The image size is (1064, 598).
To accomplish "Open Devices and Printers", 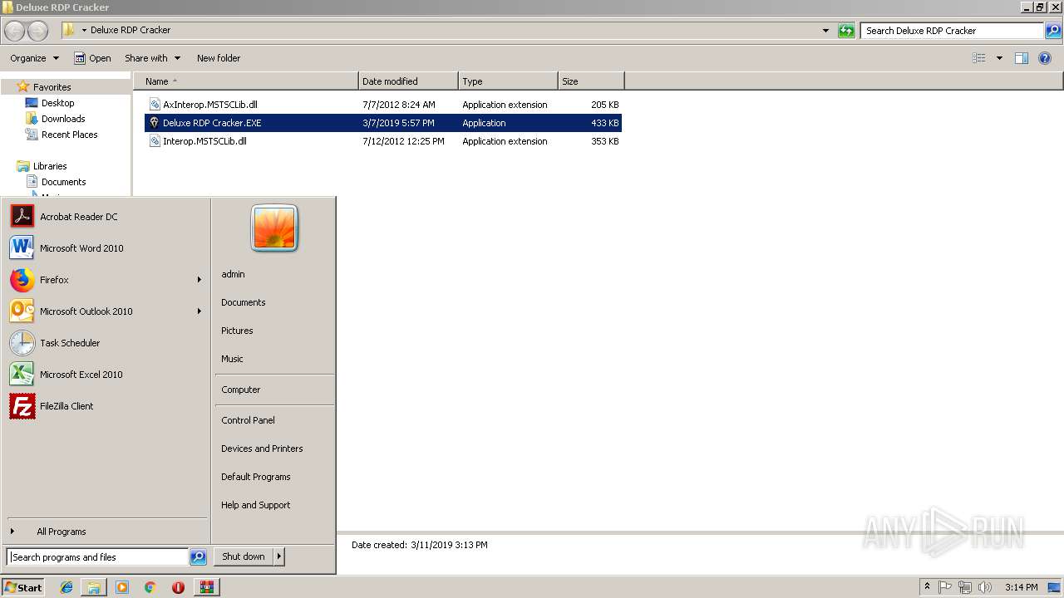I will (262, 448).
